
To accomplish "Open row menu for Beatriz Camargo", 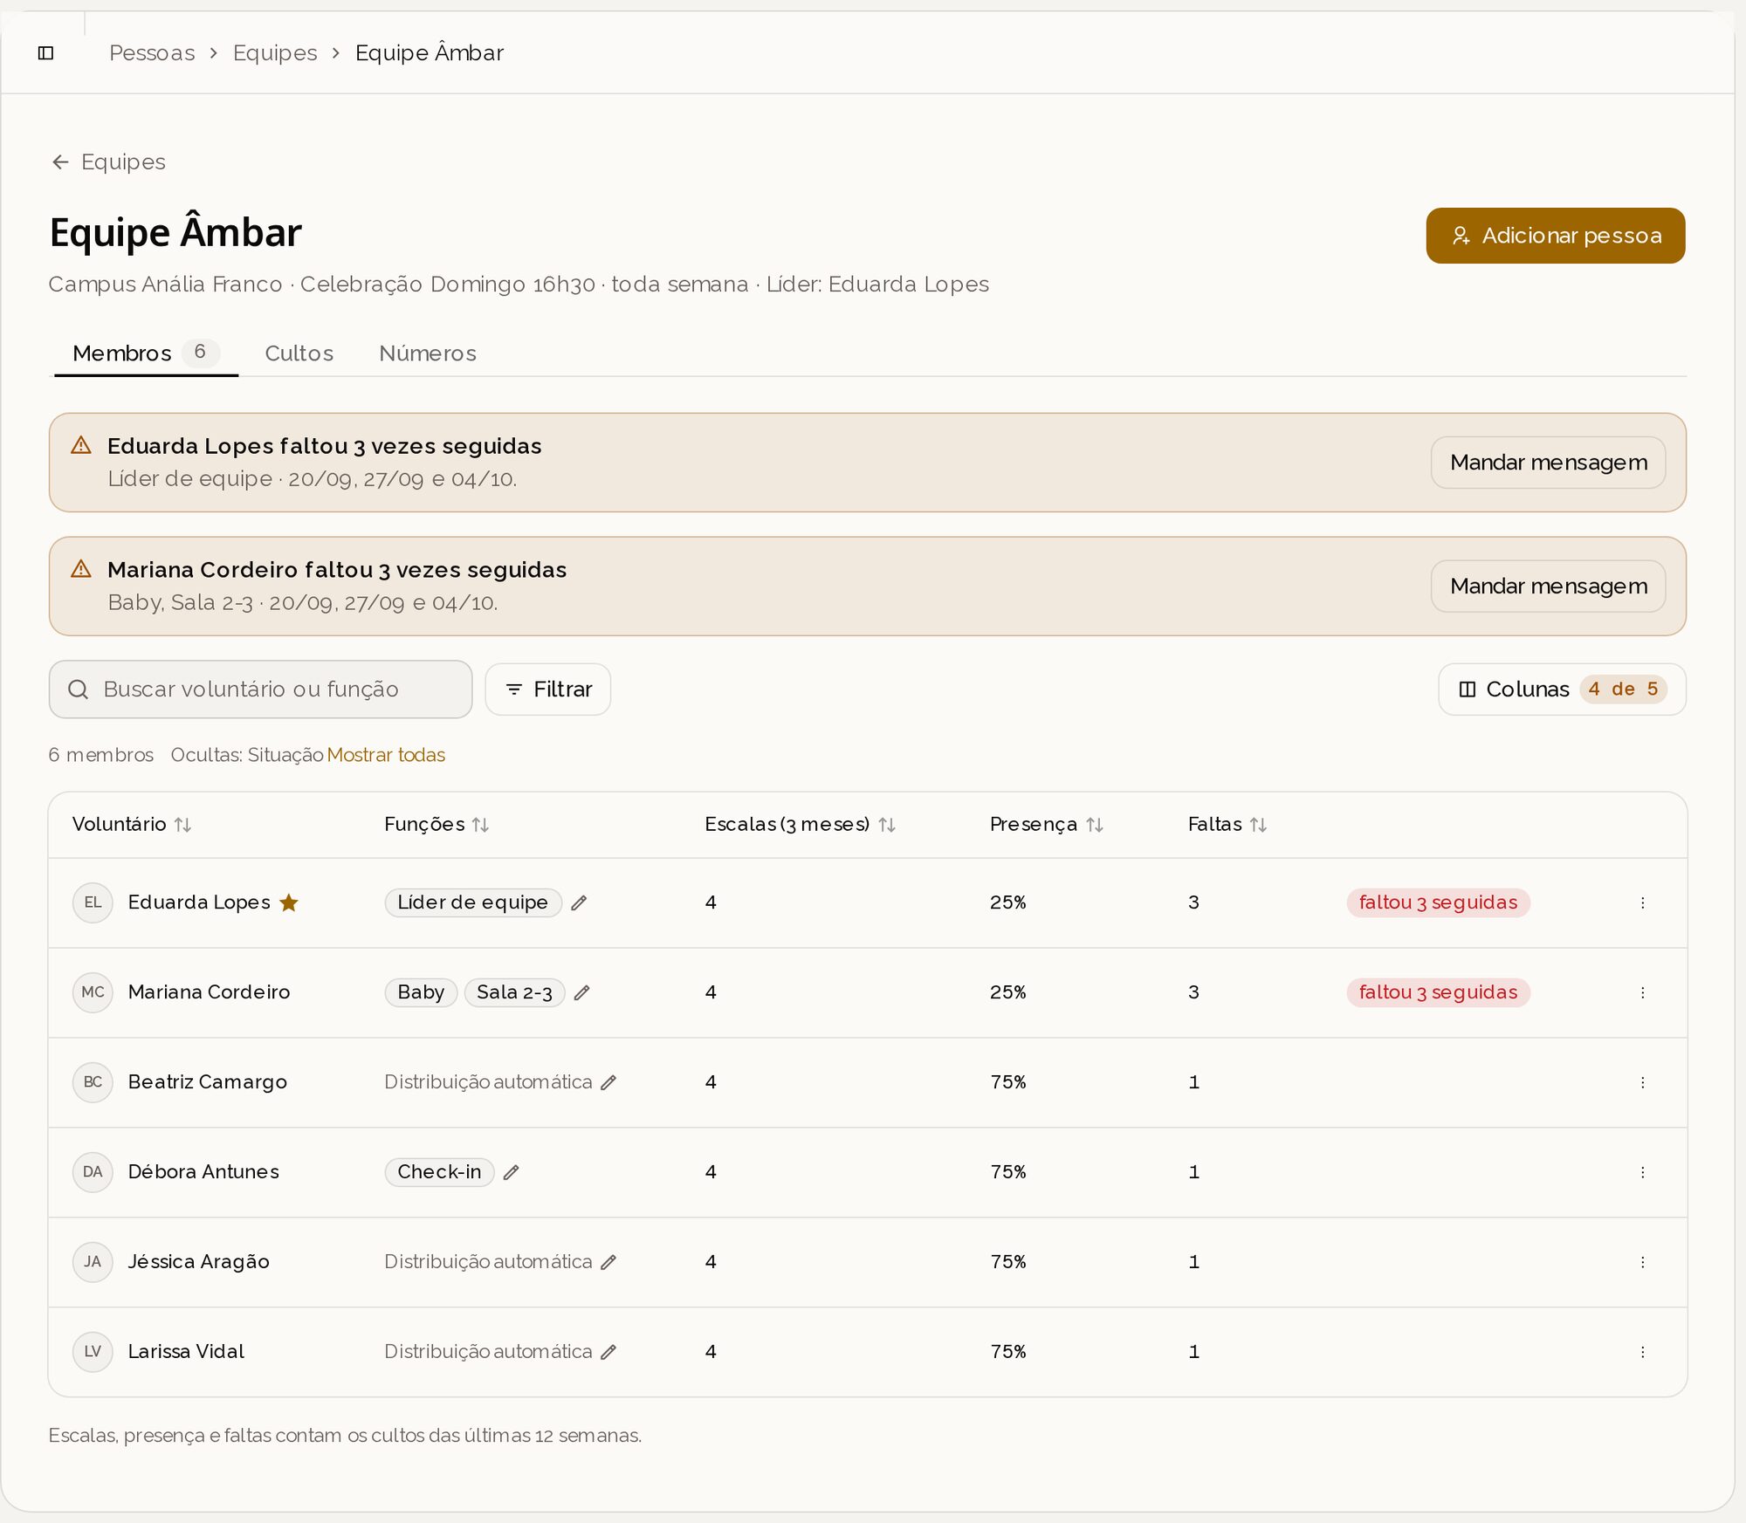I will click(1642, 1083).
